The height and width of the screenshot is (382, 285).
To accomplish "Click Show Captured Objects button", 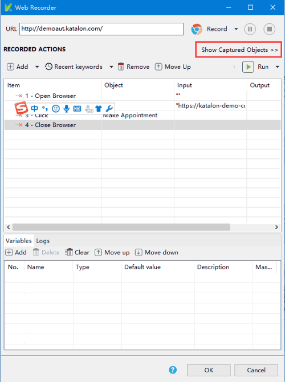I will [239, 50].
